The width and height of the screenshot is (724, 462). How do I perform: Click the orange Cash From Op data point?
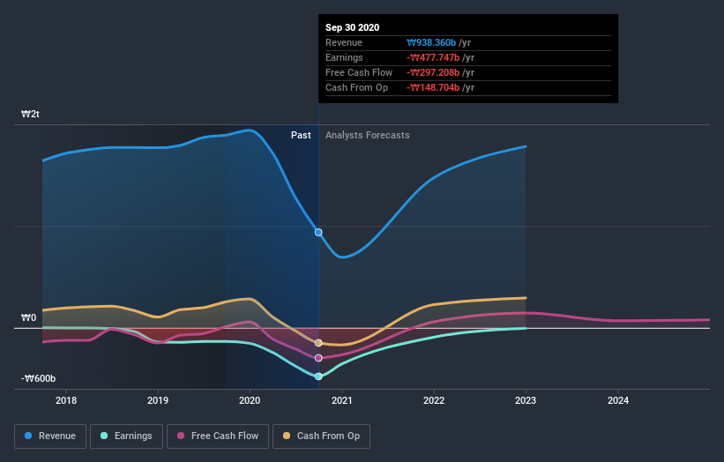[318, 343]
